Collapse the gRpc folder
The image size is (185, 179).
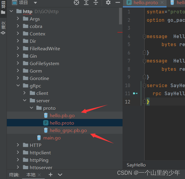coord(18,85)
